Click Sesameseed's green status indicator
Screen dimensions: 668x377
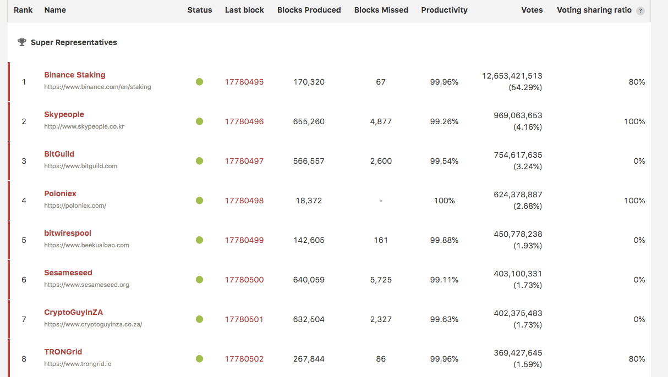point(199,280)
